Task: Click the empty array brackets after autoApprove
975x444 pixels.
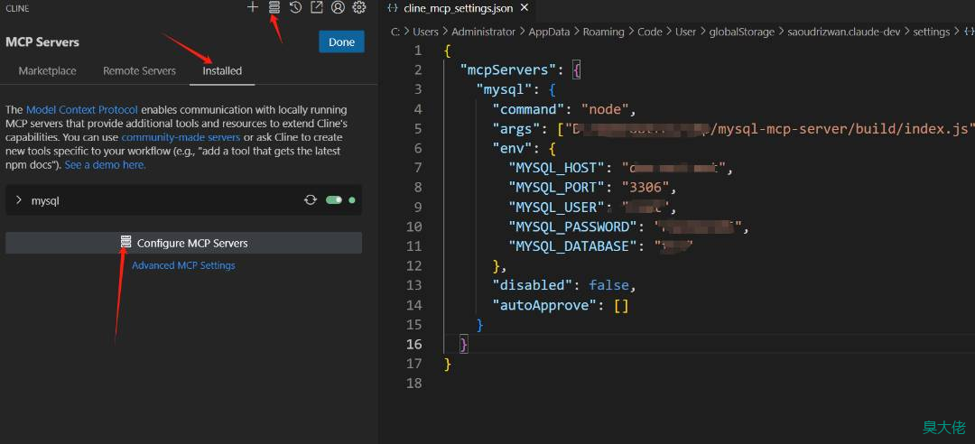Action: tap(621, 305)
